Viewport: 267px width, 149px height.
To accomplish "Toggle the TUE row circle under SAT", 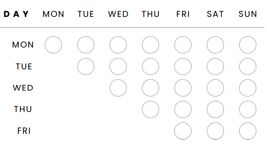I will coord(215,67).
